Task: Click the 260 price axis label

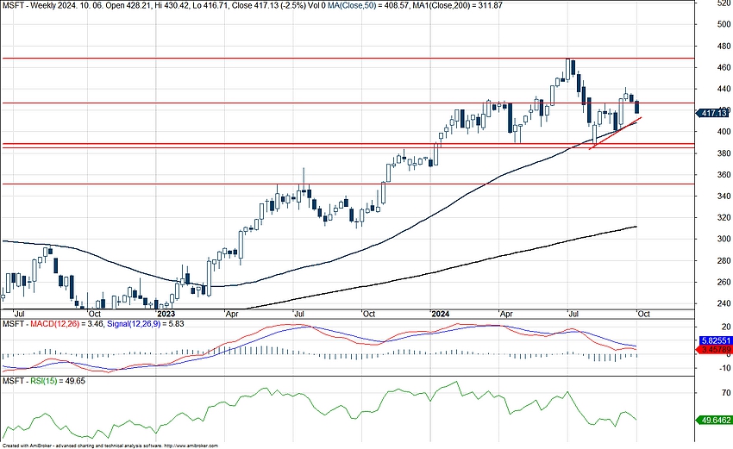Action: click(724, 282)
